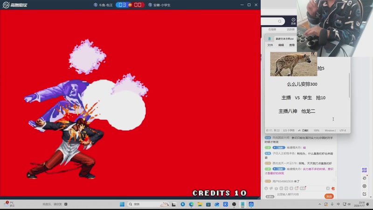This screenshot has width=373, height=210.
Task: Open the blue square app at taskbar end
Action: point(251,204)
